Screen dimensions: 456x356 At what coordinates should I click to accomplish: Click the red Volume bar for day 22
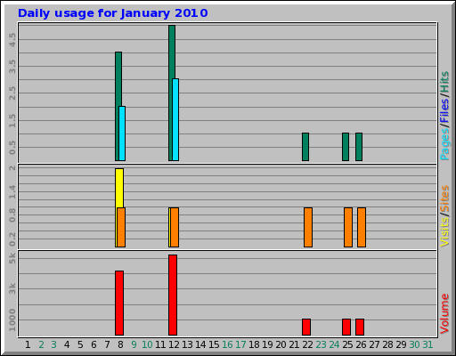[x=306, y=327]
